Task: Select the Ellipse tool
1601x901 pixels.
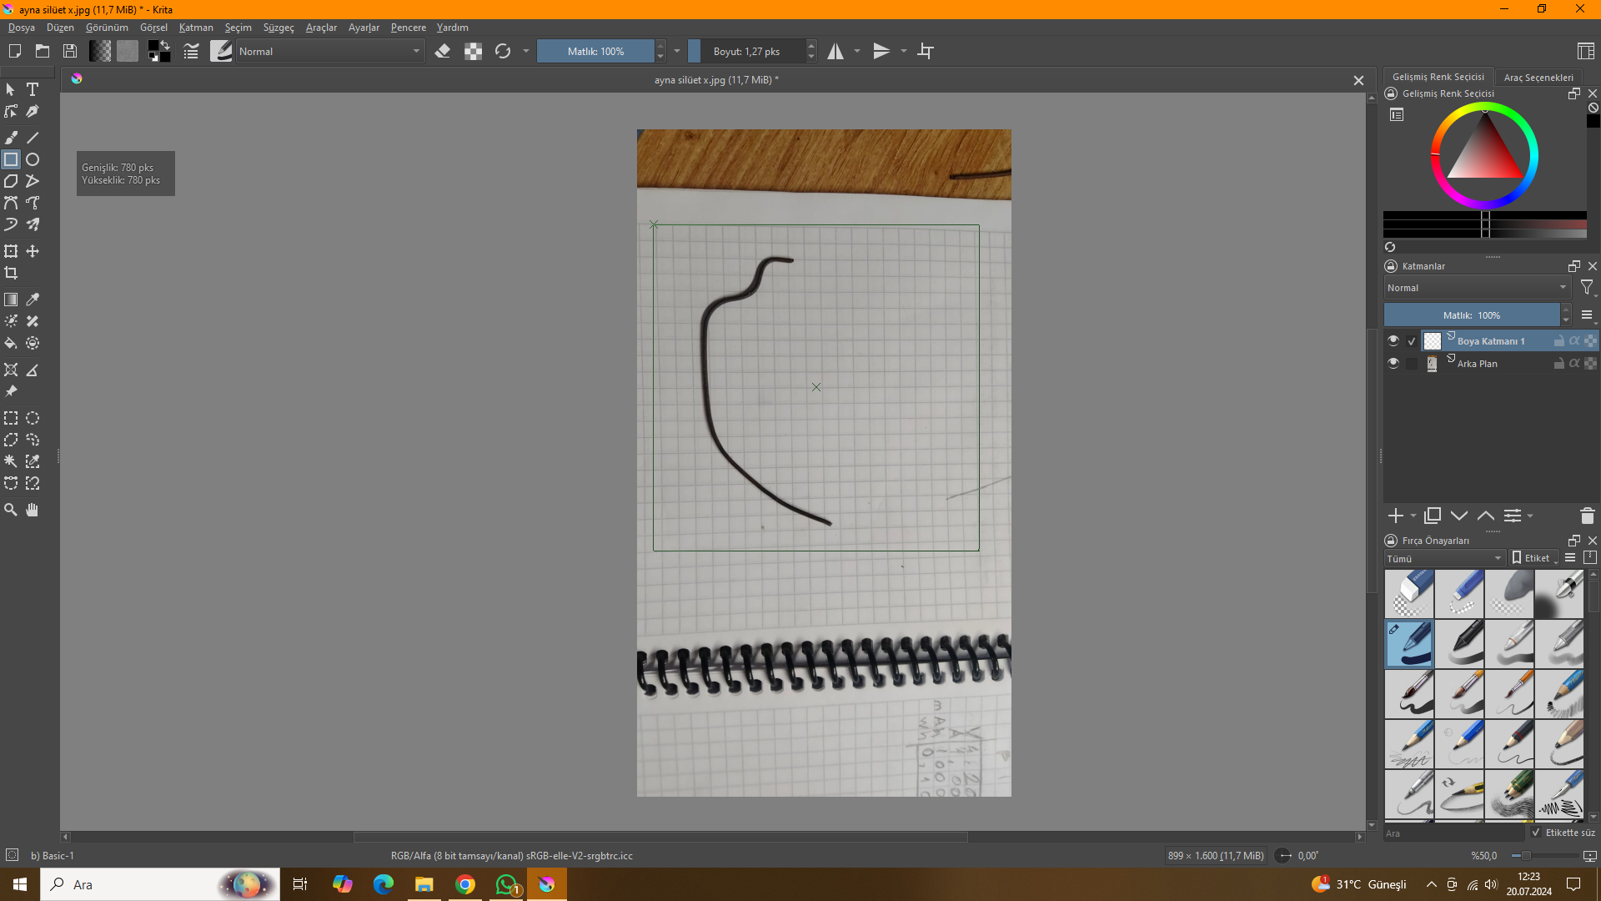Action: (33, 159)
